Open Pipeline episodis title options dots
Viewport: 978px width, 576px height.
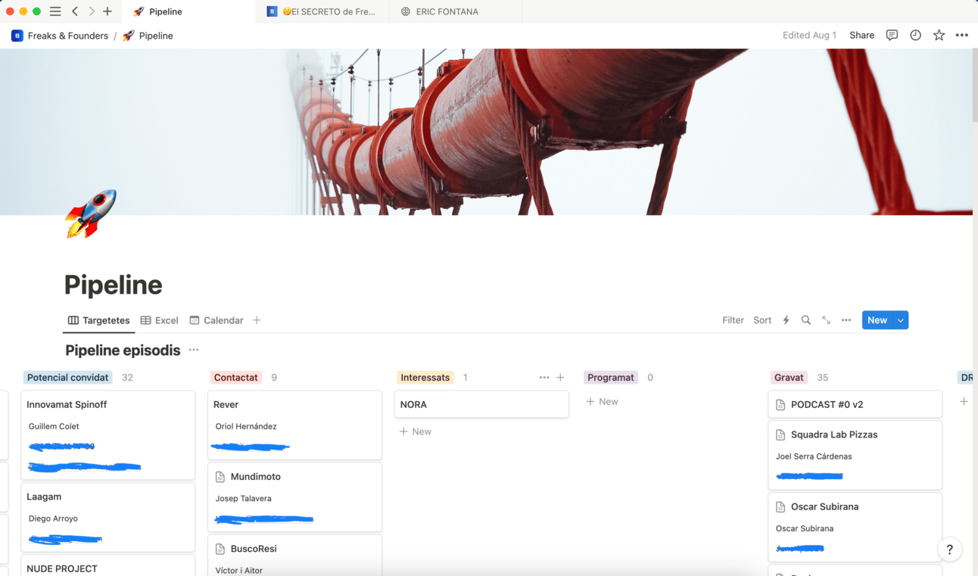[x=194, y=350]
